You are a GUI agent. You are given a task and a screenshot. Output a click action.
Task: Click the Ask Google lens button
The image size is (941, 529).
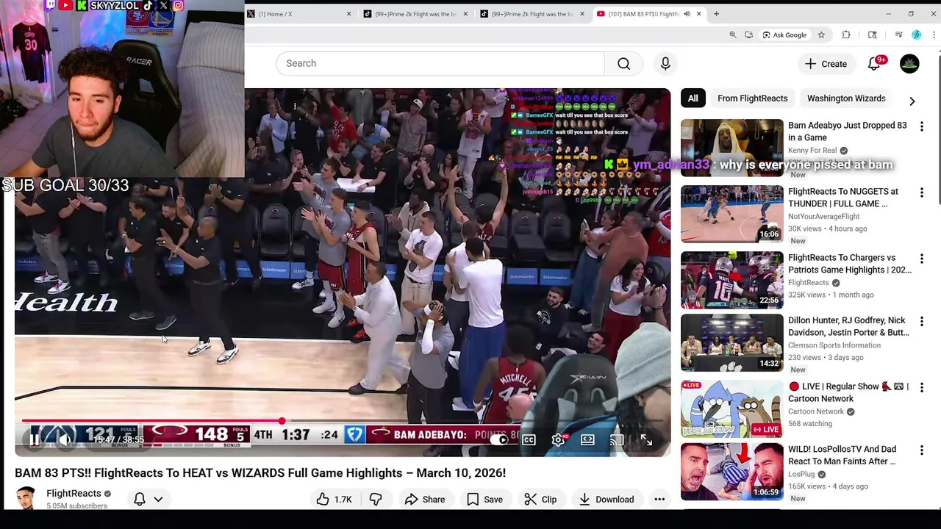pos(785,35)
